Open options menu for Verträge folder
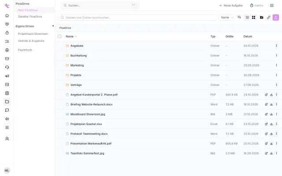 coord(276,85)
